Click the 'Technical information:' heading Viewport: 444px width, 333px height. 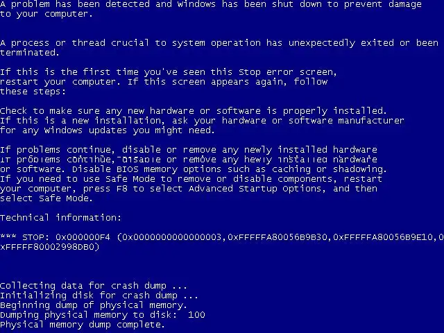click(60, 217)
